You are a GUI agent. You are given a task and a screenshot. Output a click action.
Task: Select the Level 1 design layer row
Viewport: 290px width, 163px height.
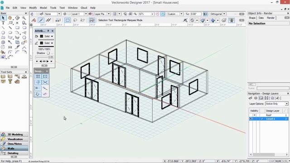click(x=269, y=119)
